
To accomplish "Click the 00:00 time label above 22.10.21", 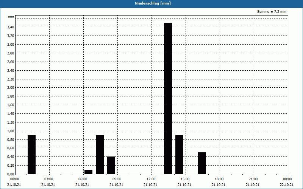I will [287, 179].
